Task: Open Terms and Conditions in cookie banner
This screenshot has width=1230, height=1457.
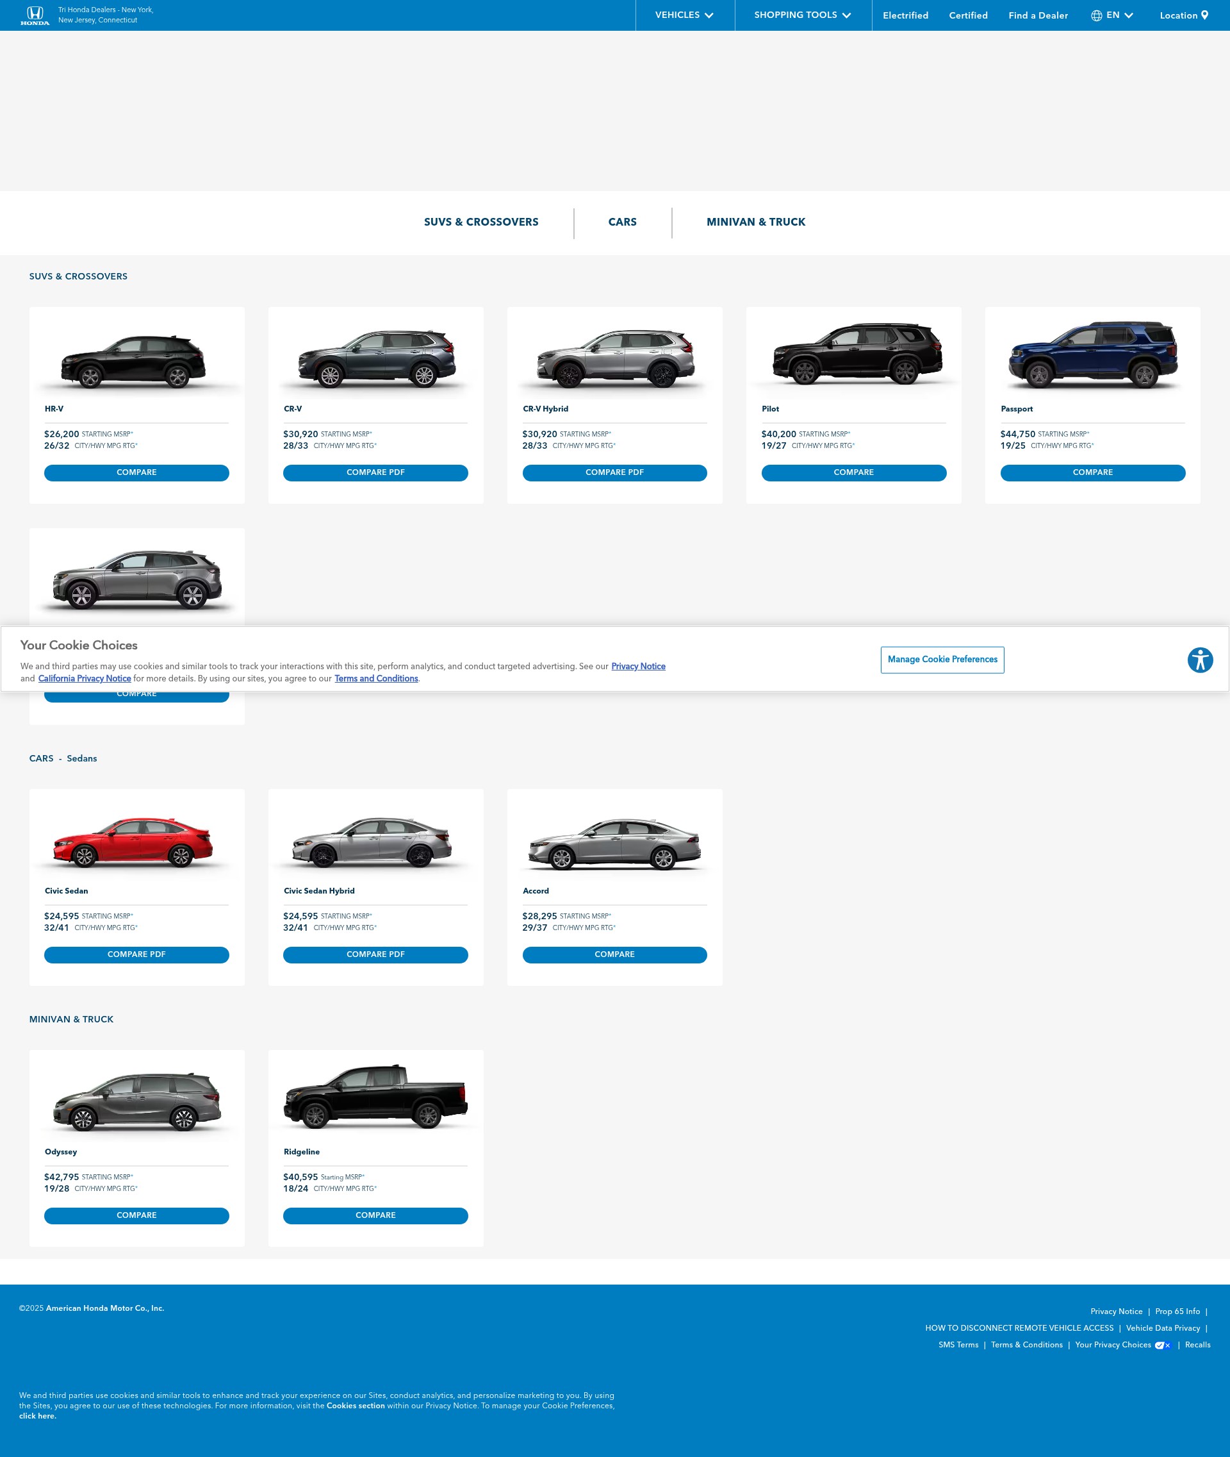Action: click(376, 678)
